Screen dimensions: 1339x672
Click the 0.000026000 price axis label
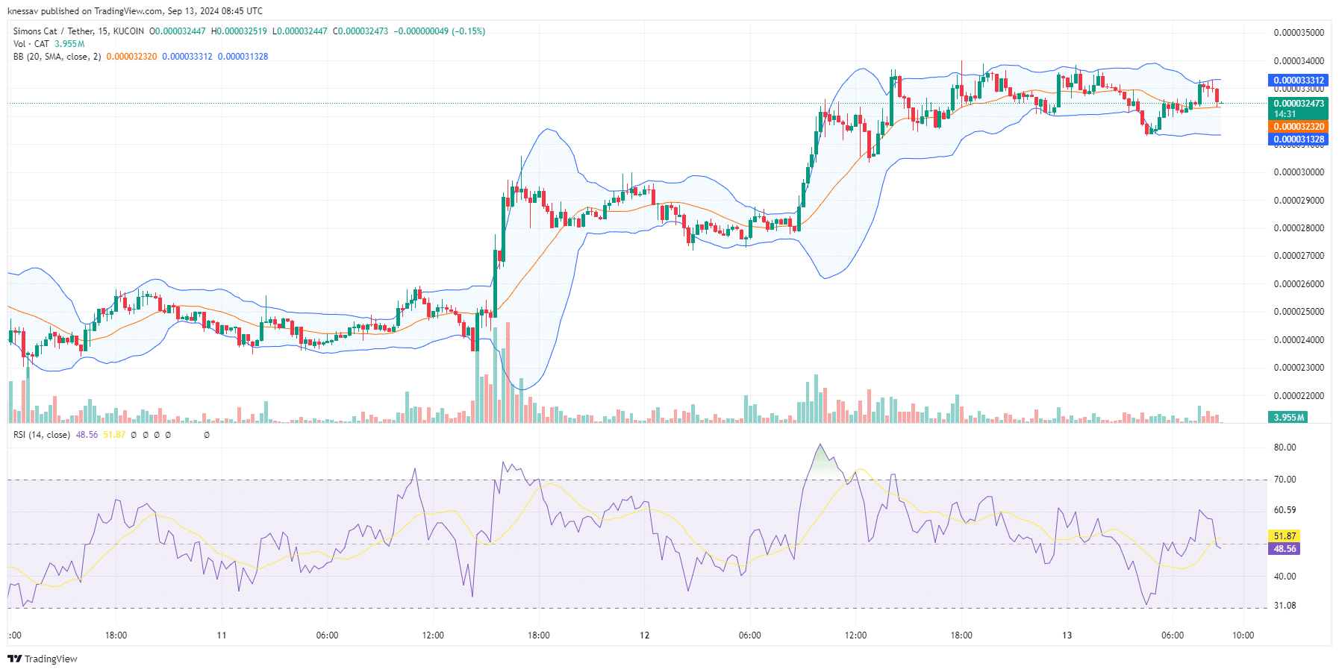1299,284
